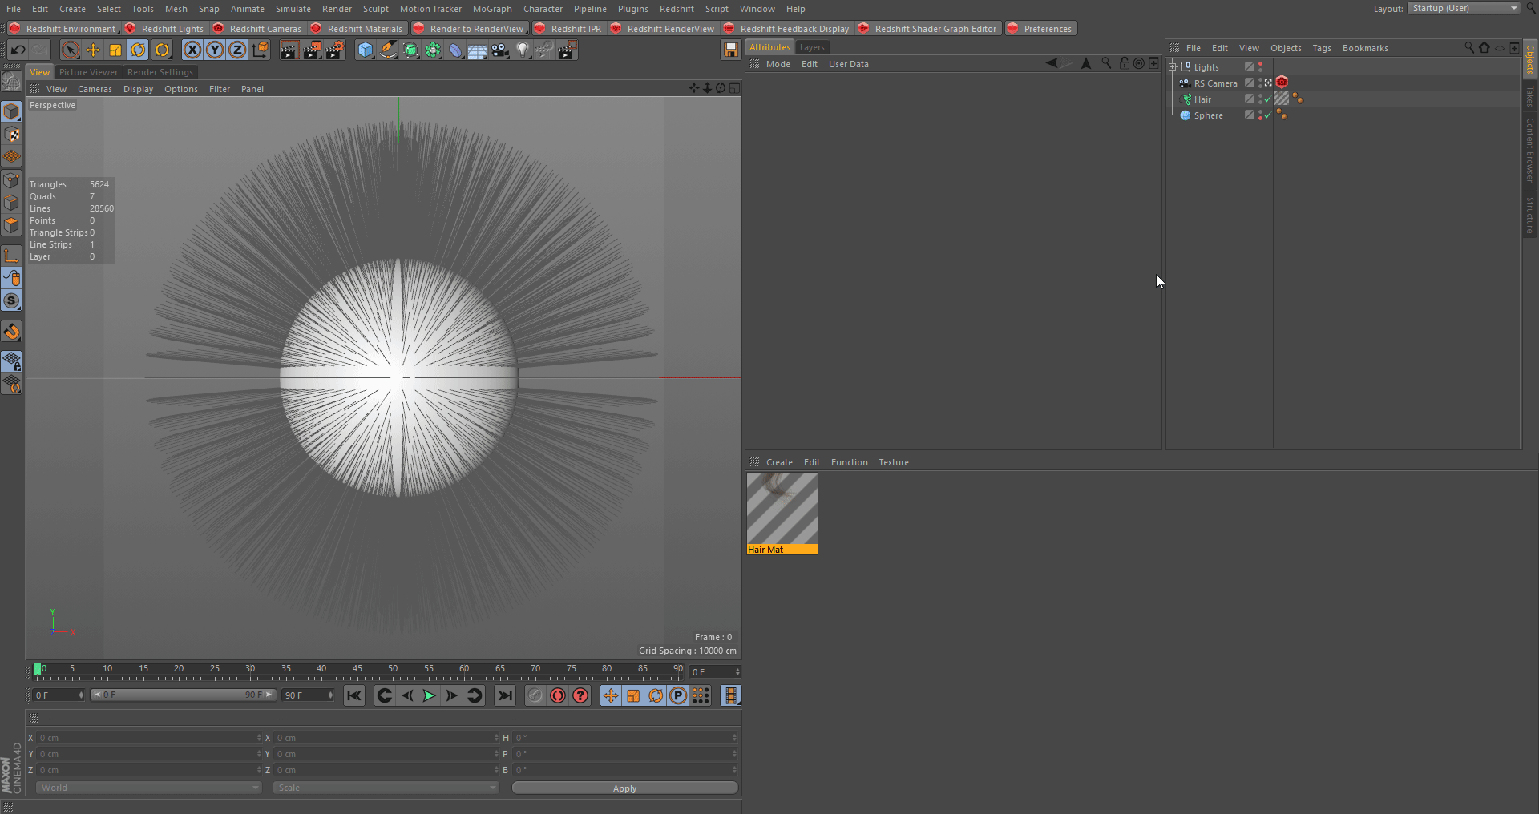1539x814 pixels.
Task: Add a Cube primitive object
Action: (x=366, y=50)
